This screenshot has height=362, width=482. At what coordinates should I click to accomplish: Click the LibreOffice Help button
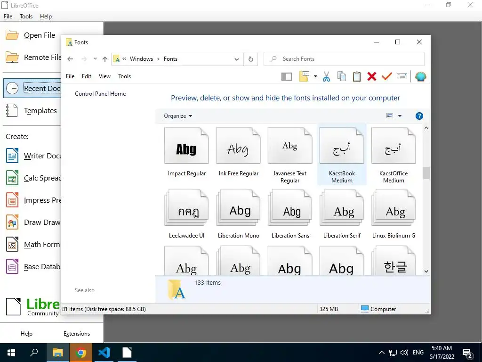point(26,333)
